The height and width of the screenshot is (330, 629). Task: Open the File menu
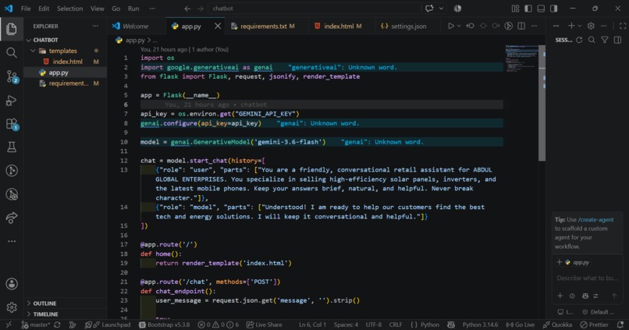pyautogui.click(x=26, y=9)
